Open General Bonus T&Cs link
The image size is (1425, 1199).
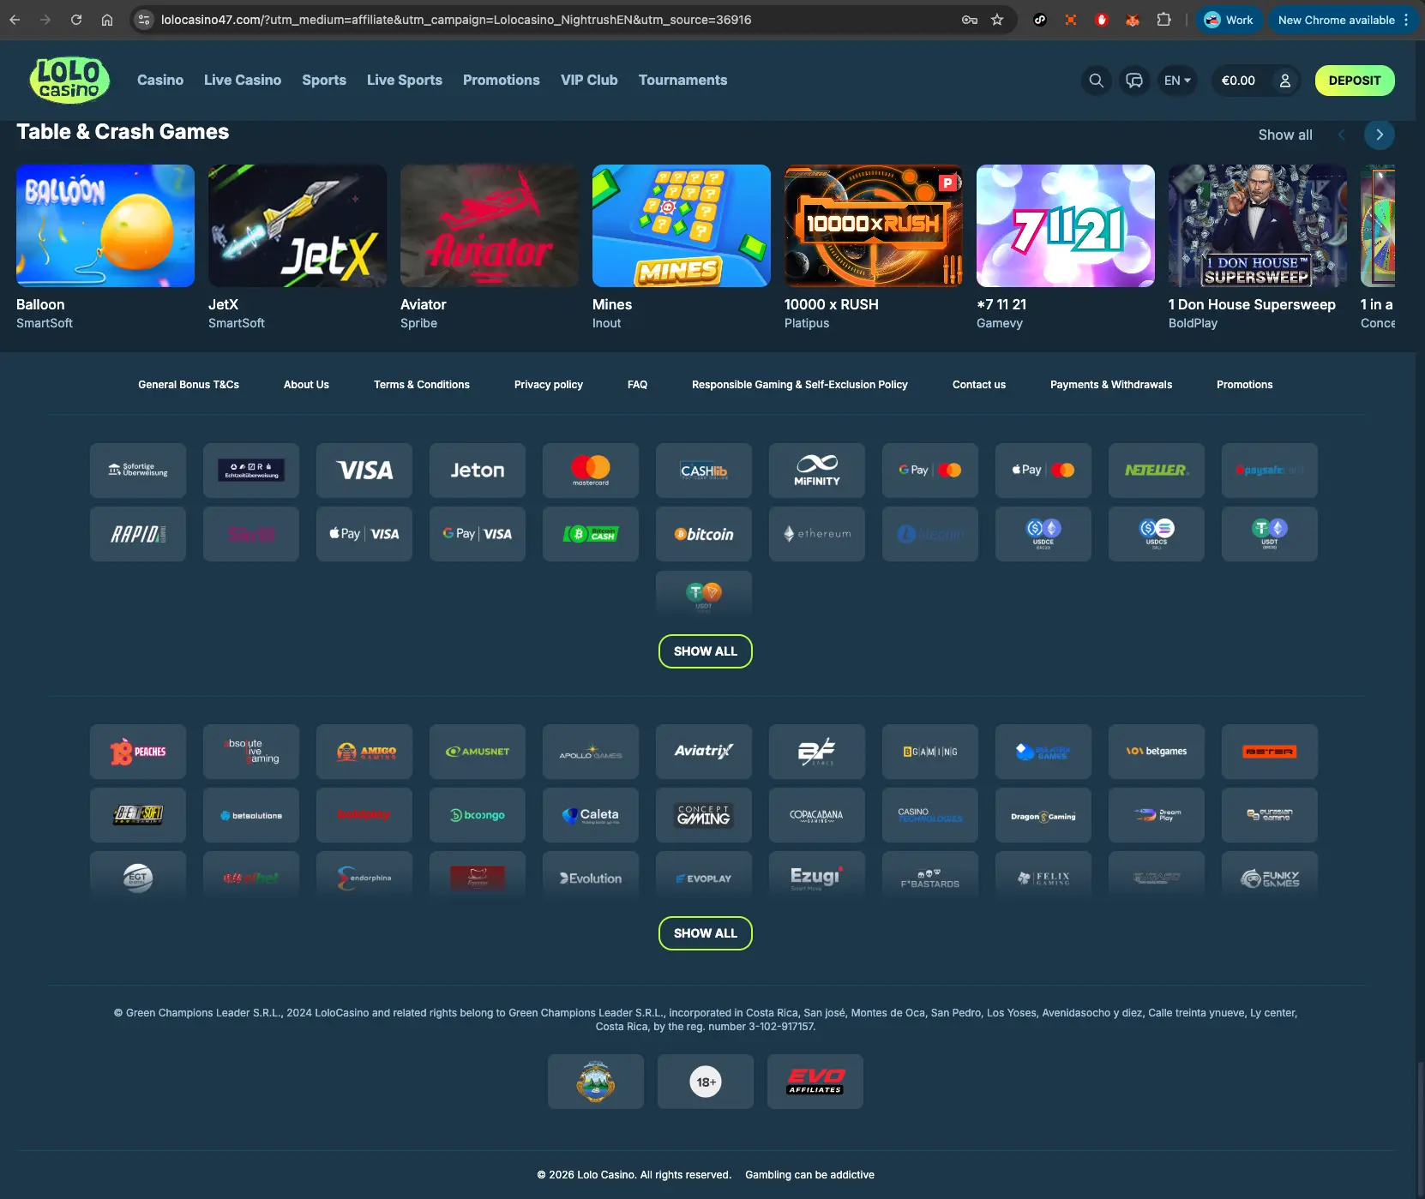coord(189,385)
